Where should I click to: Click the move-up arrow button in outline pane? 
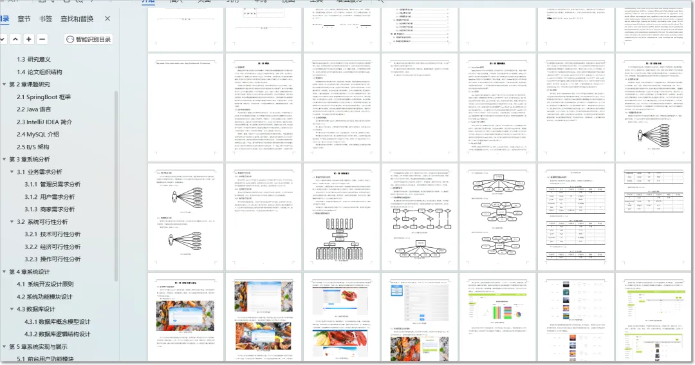15,39
